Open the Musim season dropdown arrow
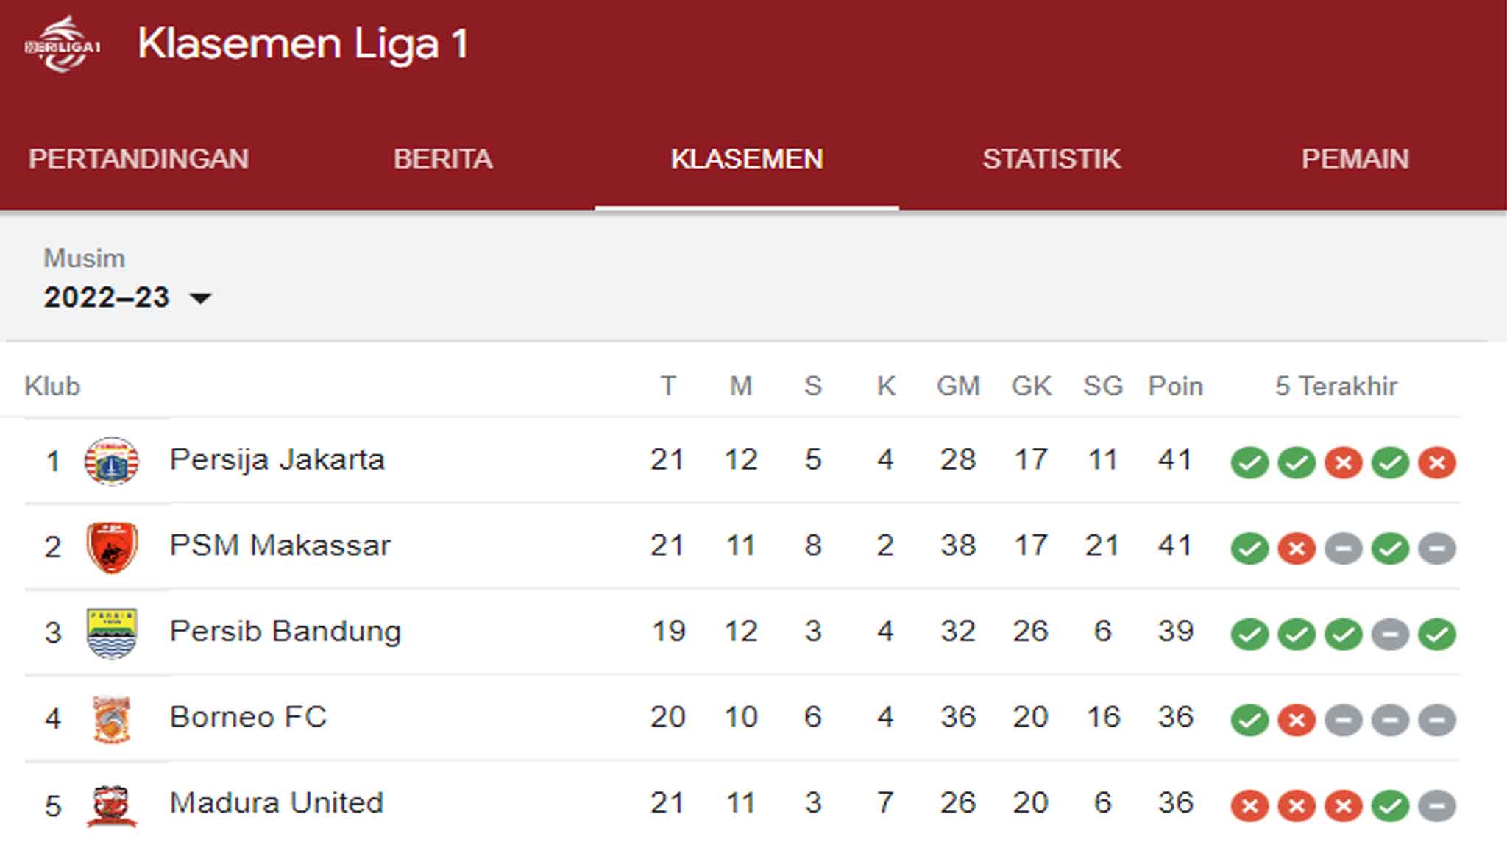The height and width of the screenshot is (848, 1507). coord(200,298)
